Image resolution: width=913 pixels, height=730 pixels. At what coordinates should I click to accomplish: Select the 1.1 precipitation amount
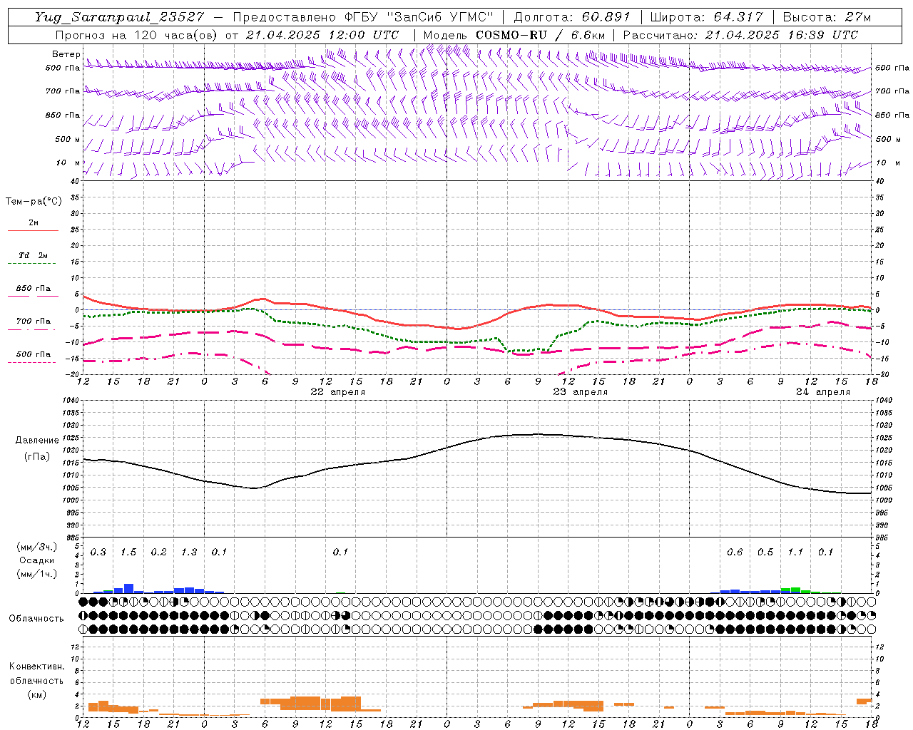click(795, 552)
